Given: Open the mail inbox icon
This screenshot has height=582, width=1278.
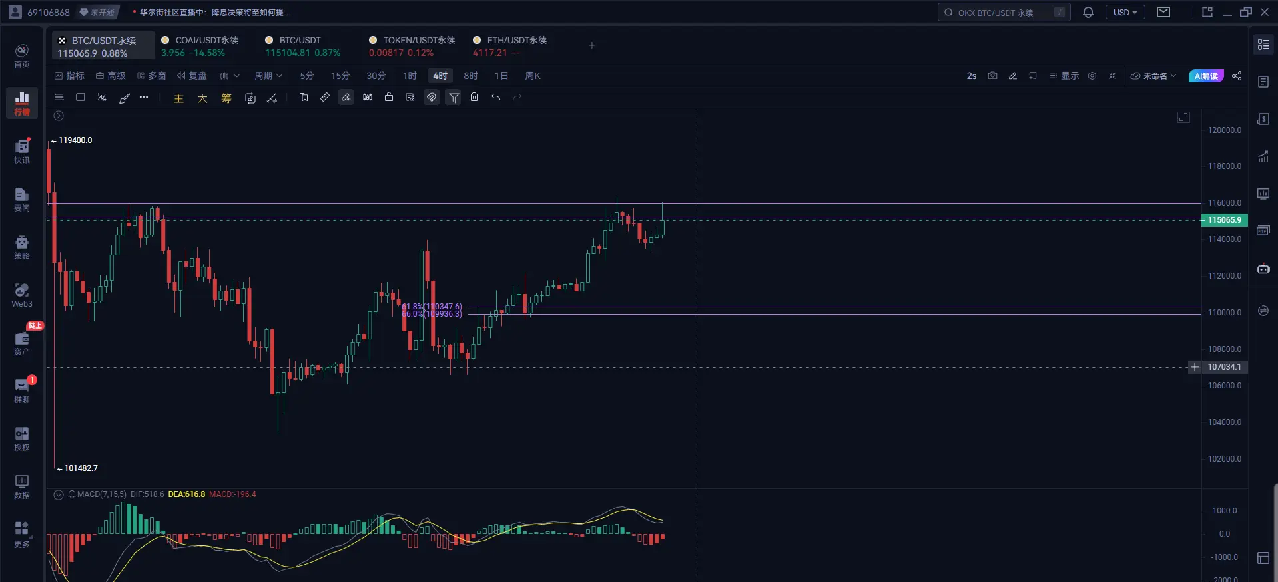Looking at the screenshot, I should [x=1163, y=12].
